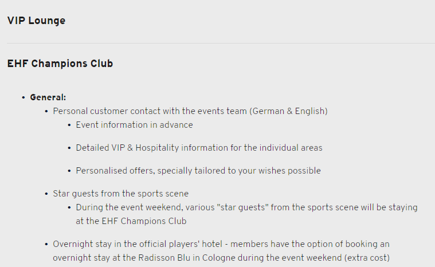
Task: Click the bold "General:" label
Action: (x=48, y=97)
